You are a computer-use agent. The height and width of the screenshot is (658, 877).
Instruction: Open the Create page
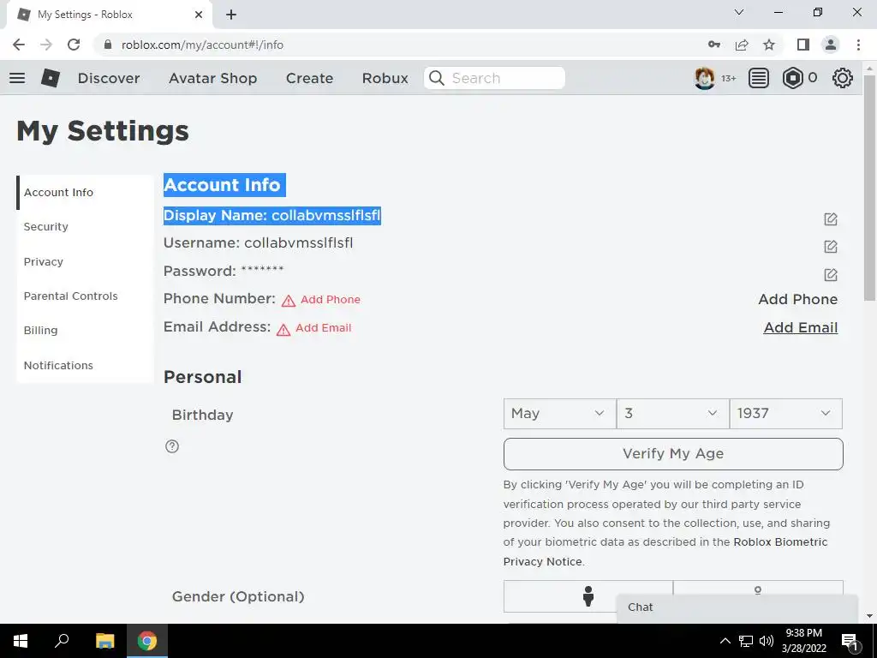click(309, 78)
